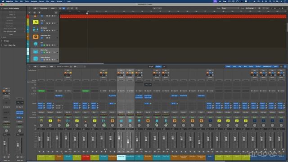Open the Record menu
Image resolution: width=288 pixels, height=162 pixels.
[42, 1]
